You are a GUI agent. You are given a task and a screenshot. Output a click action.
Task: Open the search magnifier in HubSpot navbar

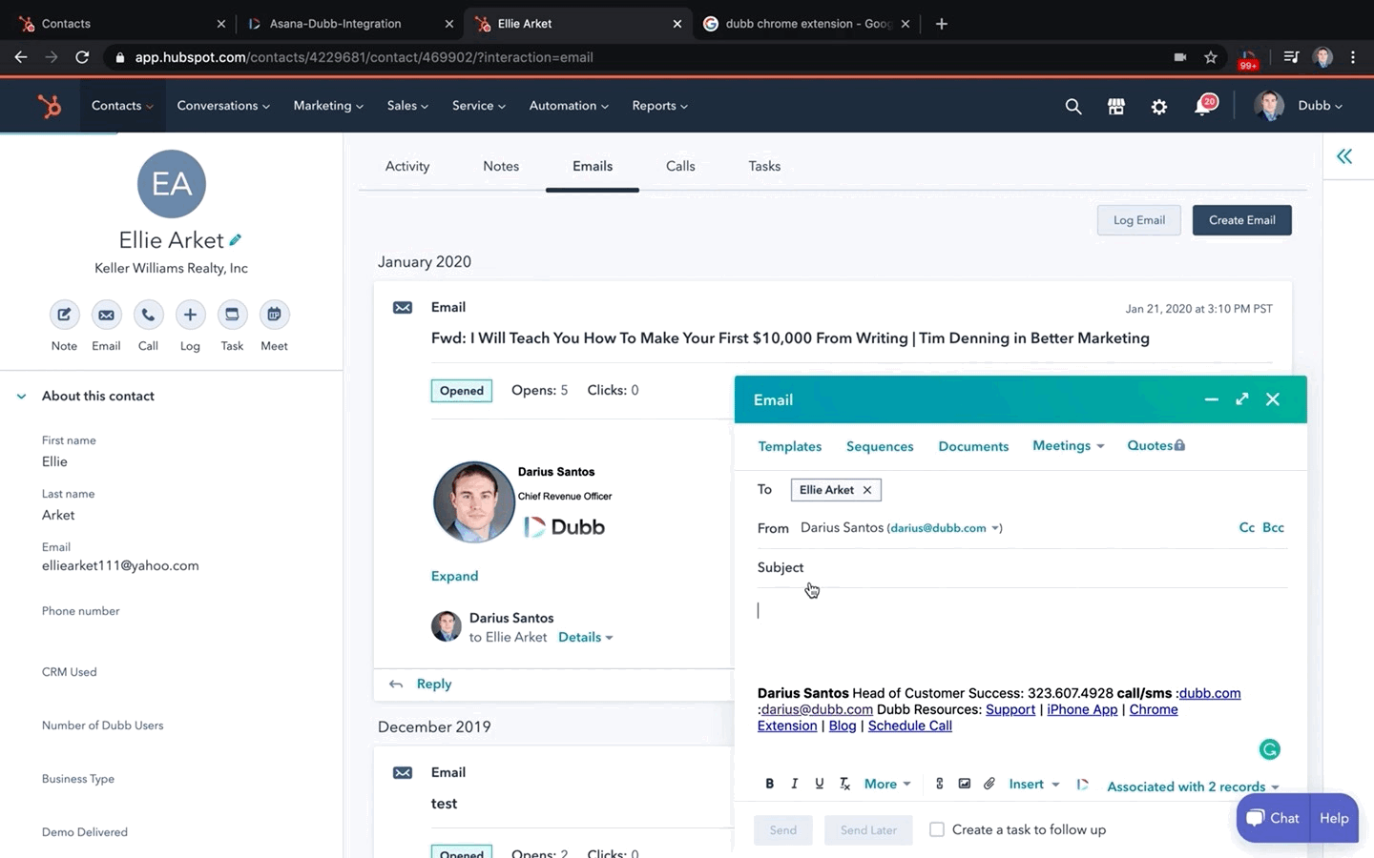[x=1073, y=107]
